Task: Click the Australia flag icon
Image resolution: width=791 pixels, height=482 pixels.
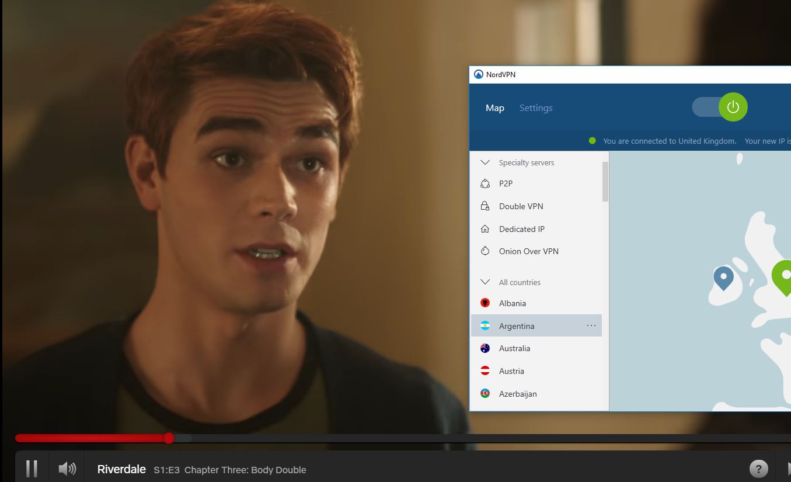Action: click(x=485, y=348)
